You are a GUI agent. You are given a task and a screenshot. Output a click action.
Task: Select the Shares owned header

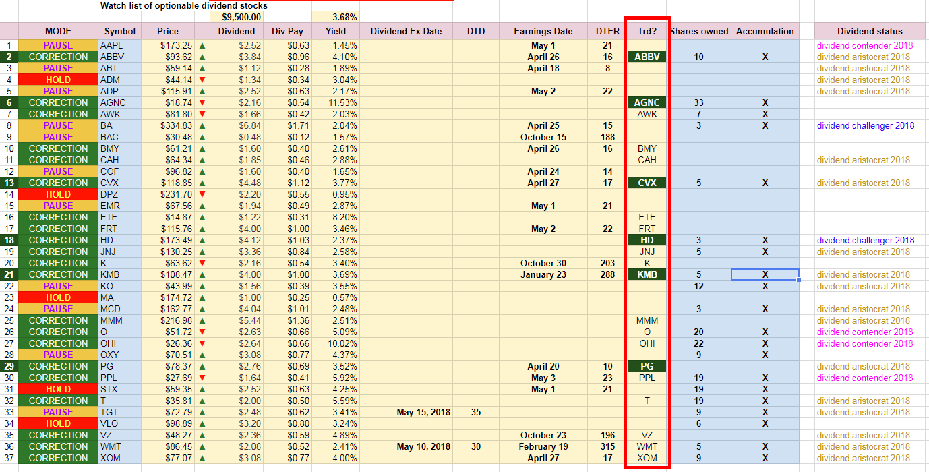(699, 31)
